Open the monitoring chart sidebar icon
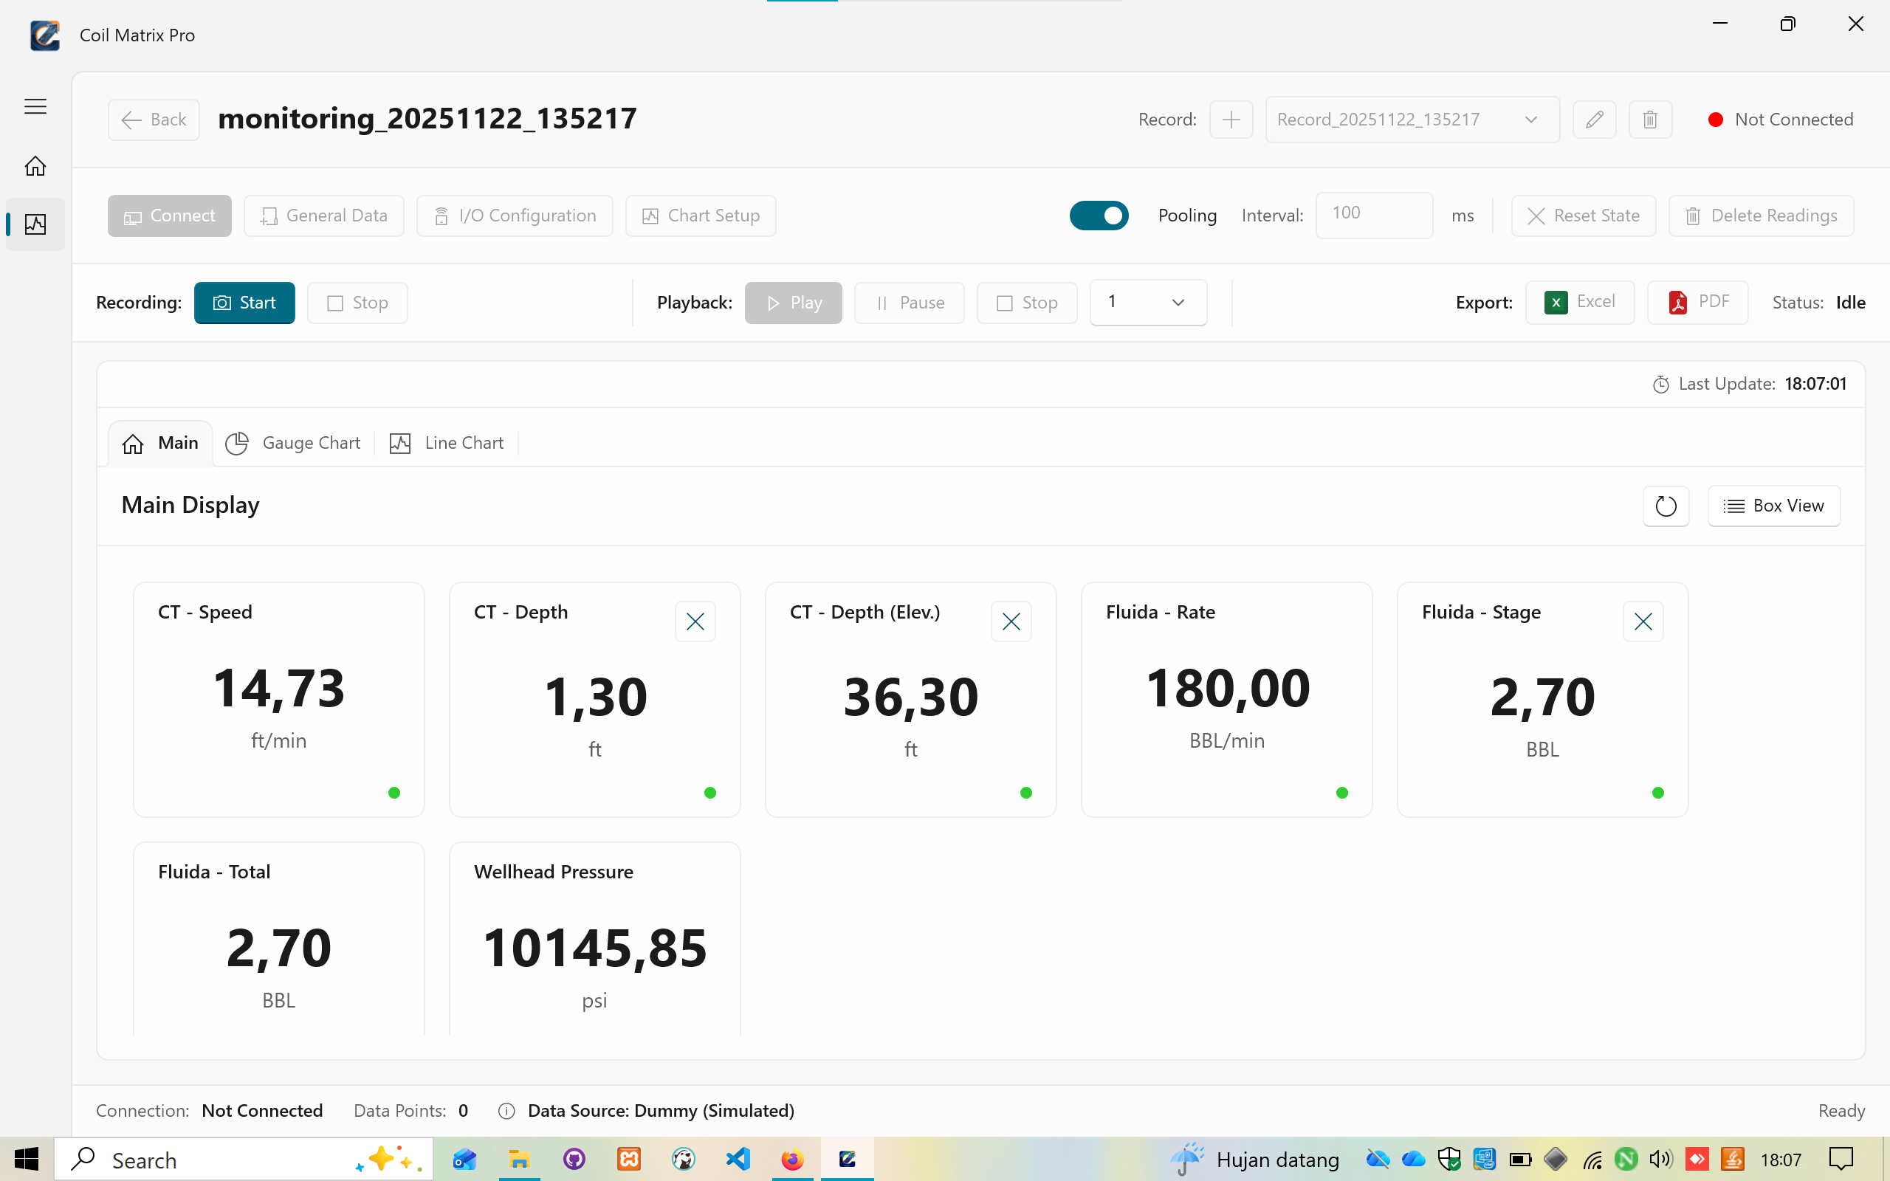The height and width of the screenshot is (1181, 1890). 35,225
